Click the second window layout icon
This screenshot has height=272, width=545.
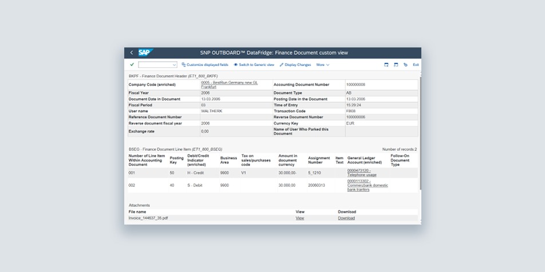coord(396,65)
